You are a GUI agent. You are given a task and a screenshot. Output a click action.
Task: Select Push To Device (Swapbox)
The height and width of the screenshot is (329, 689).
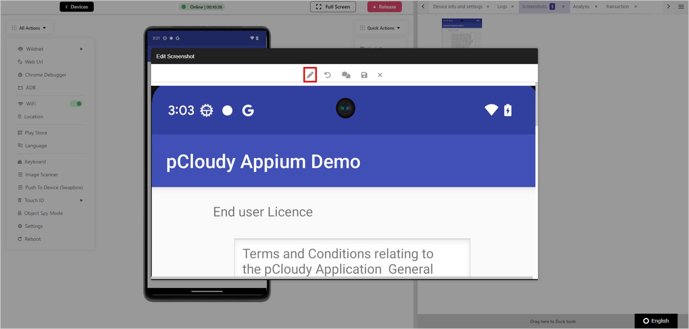50,187
